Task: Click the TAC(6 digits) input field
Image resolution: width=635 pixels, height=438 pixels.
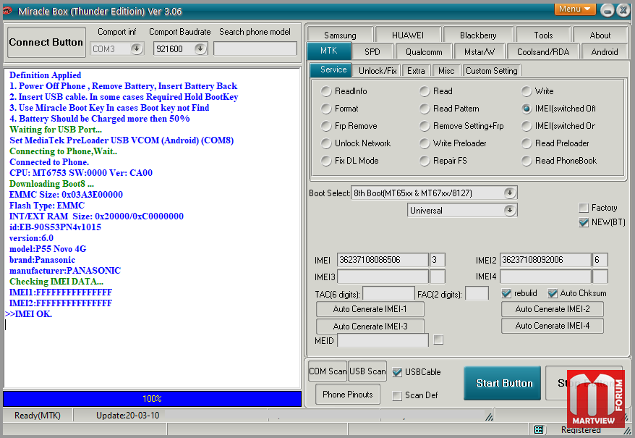Action: pos(389,294)
